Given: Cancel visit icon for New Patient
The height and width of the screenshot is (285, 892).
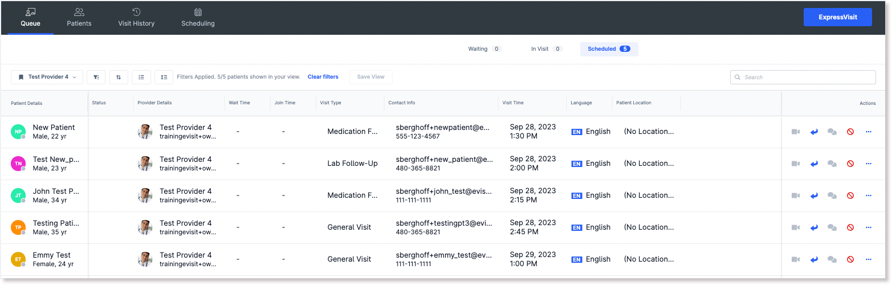Looking at the screenshot, I should 850,132.
